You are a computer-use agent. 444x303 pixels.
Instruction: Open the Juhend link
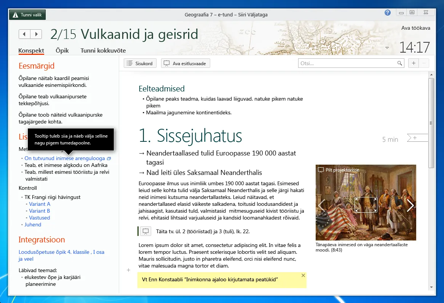tap(33, 224)
